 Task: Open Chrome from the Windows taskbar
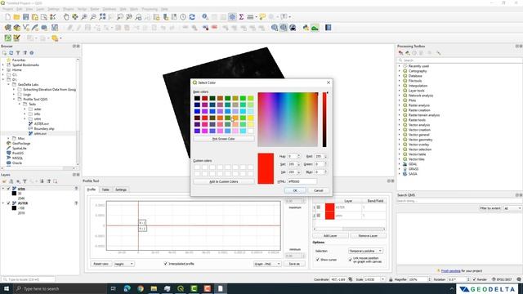[x=141, y=288]
